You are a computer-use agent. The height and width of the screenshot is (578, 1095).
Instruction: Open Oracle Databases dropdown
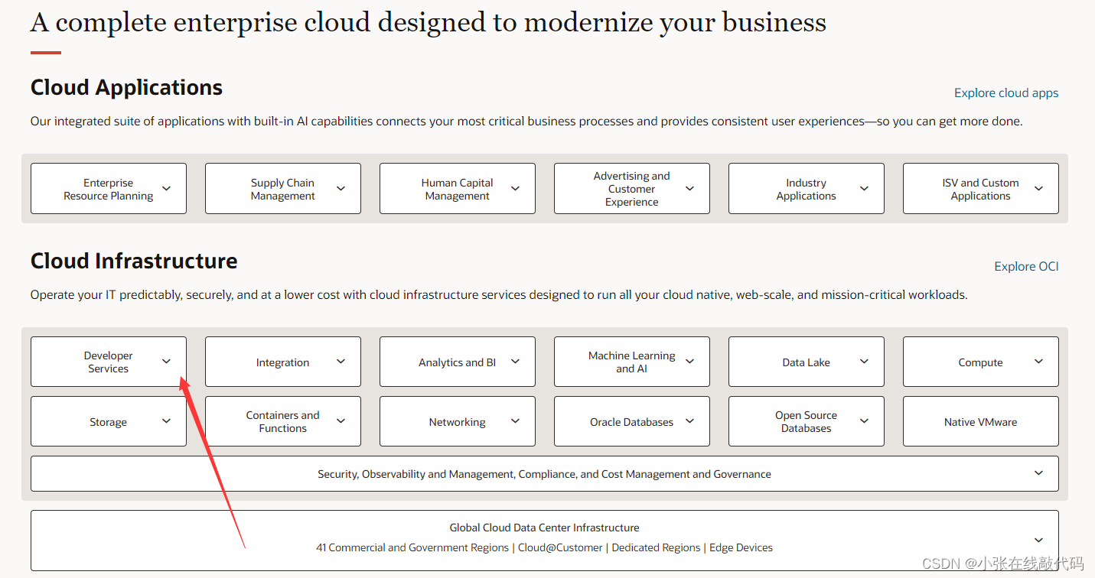coord(632,421)
